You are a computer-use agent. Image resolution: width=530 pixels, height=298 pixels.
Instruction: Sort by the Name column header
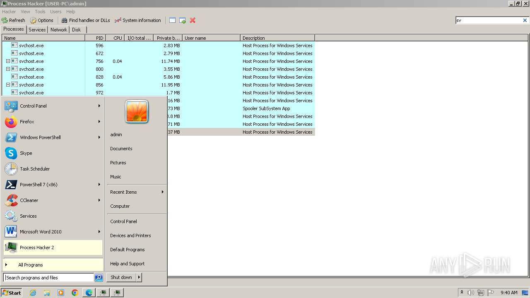pos(43,38)
